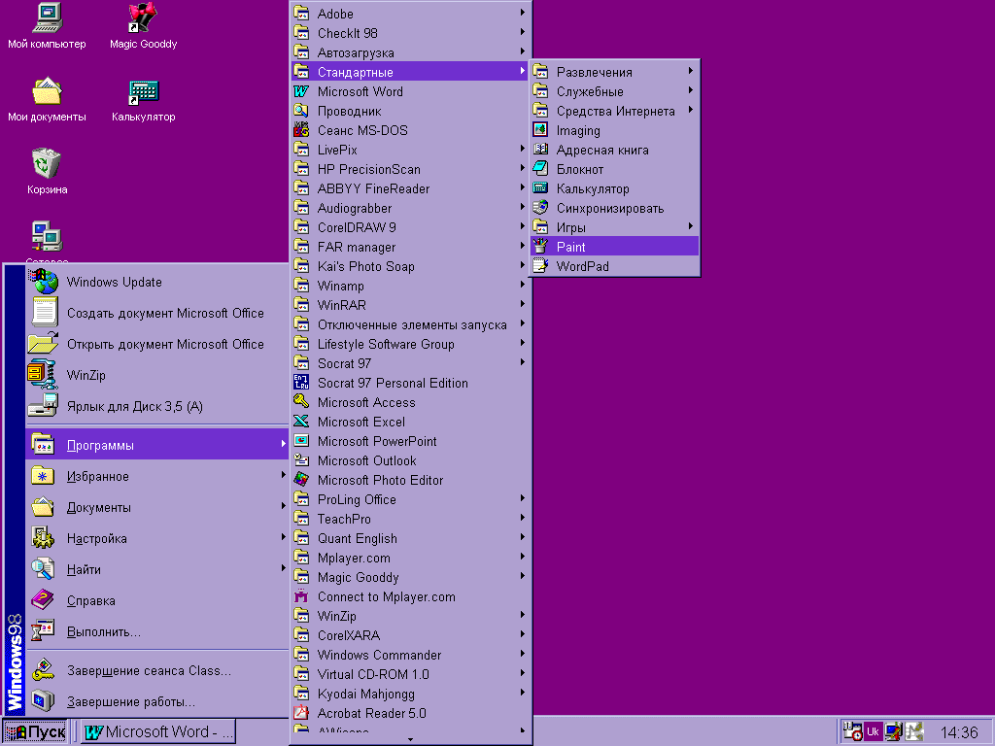The width and height of the screenshot is (995, 746).
Task: Click Acrobat Reader 5.0 icon
Action: tap(301, 713)
